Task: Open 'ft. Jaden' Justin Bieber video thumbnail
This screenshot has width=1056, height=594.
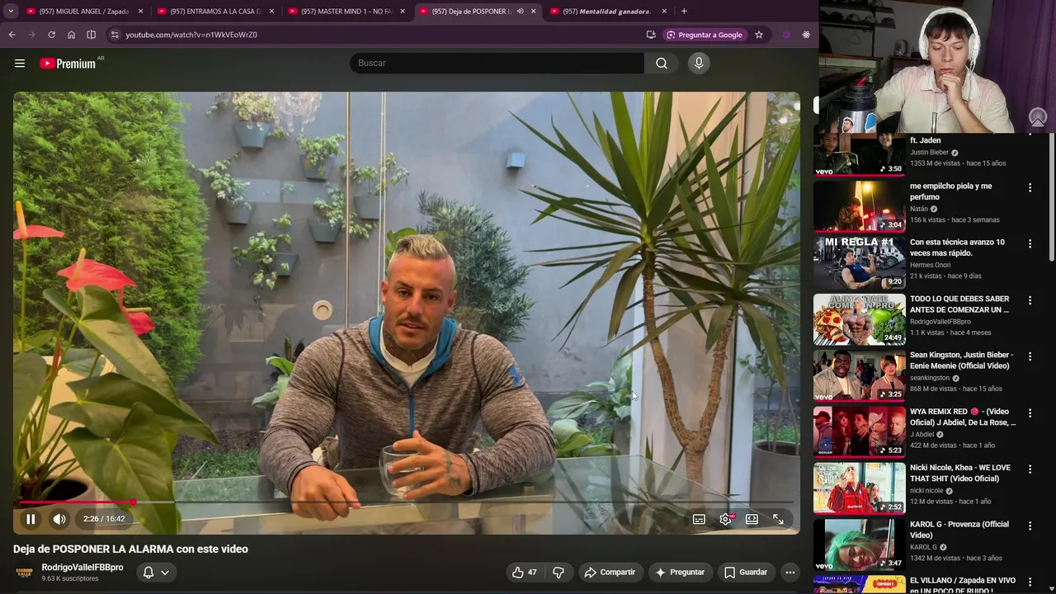Action: pyautogui.click(x=859, y=153)
